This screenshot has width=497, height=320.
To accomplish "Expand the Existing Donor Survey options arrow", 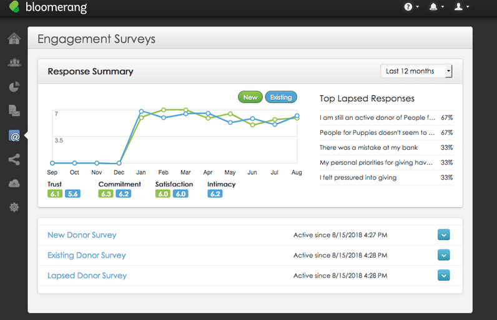I will [443, 255].
